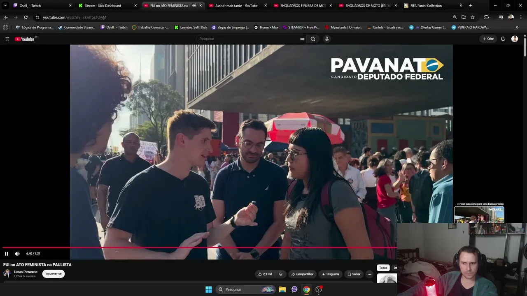The image size is (527, 296).
Task: Mute the video volume speaker
Action: pyautogui.click(x=17, y=254)
